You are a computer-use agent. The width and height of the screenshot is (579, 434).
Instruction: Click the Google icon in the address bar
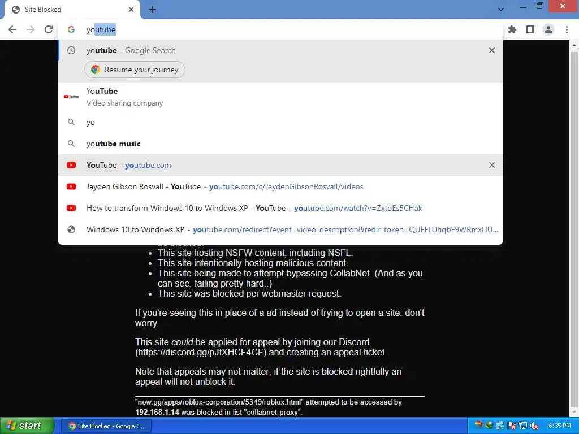[71, 29]
